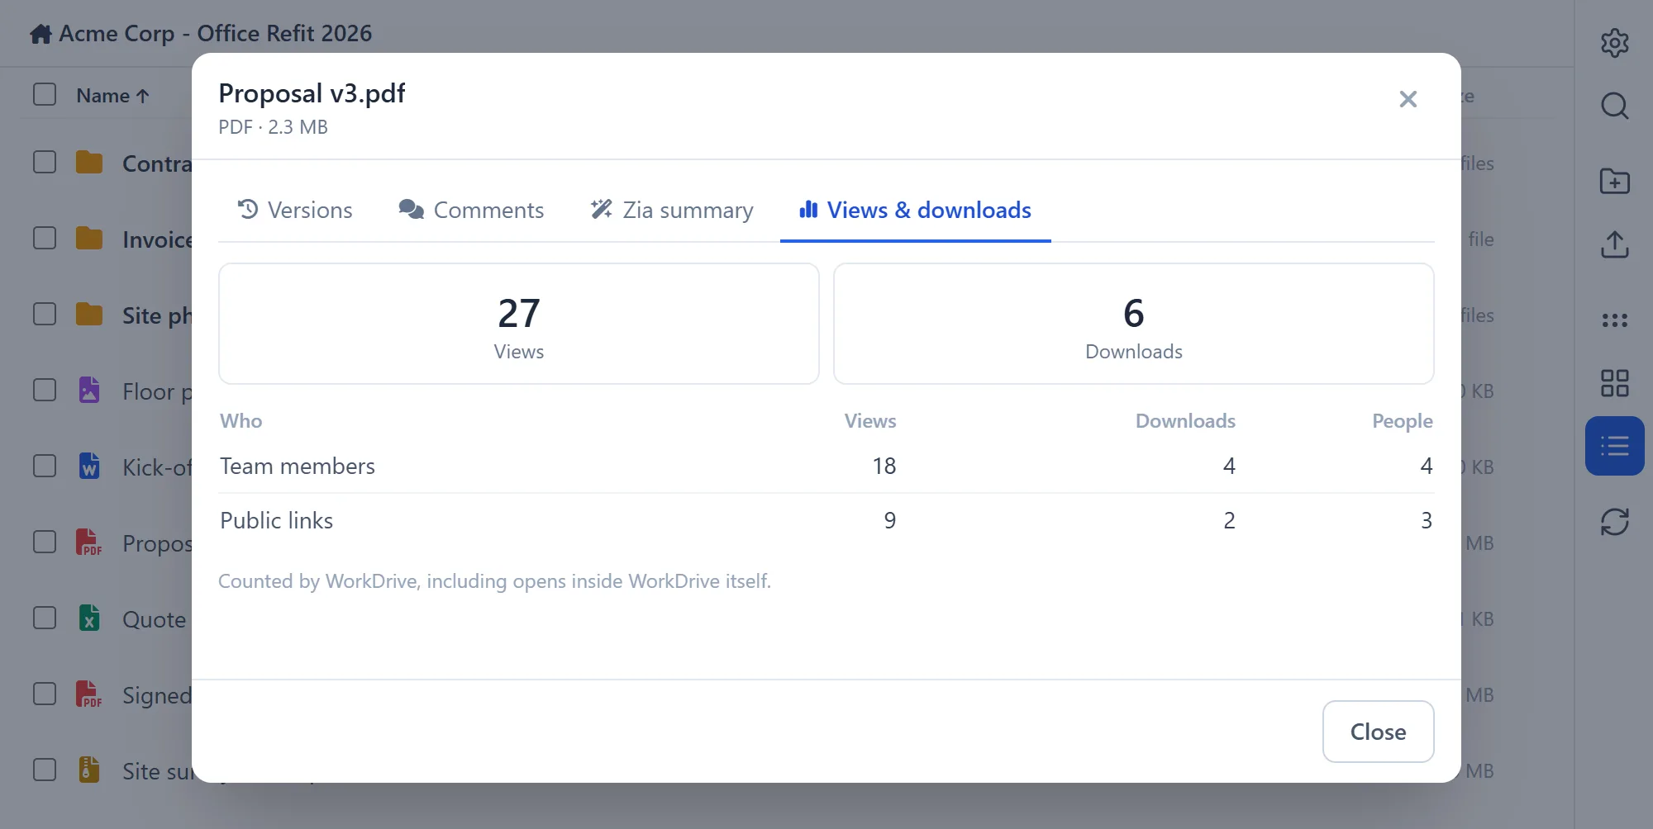Click the Team members row label
Viewport: 1653px width, 829px height.
click(298, 467)
